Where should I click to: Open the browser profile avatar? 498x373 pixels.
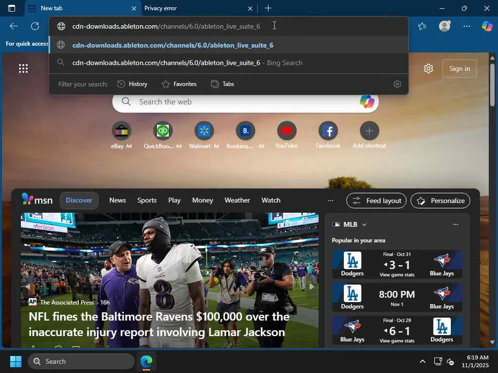pos(445,26)
